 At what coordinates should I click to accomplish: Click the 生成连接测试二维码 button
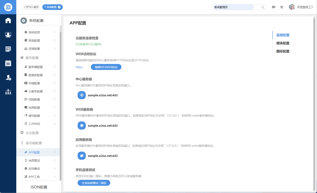(94, 183)
